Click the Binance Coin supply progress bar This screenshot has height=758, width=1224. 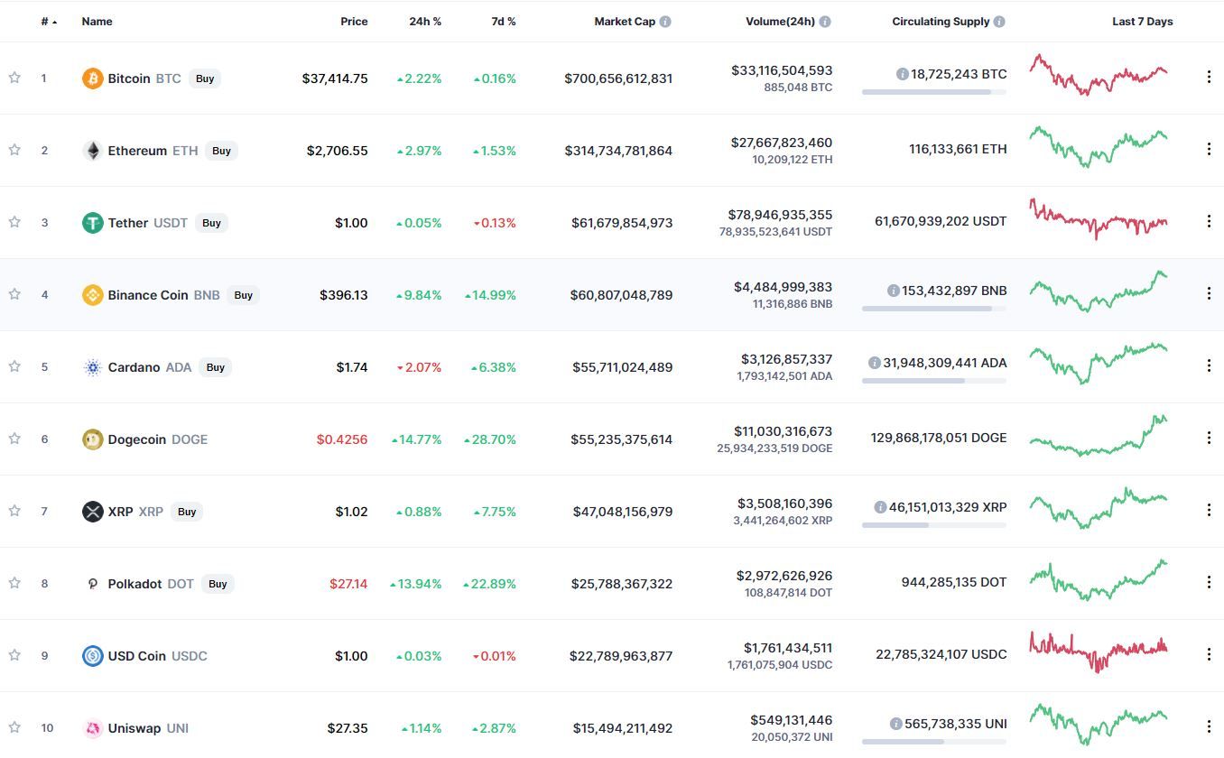click(x=934, y=309)
